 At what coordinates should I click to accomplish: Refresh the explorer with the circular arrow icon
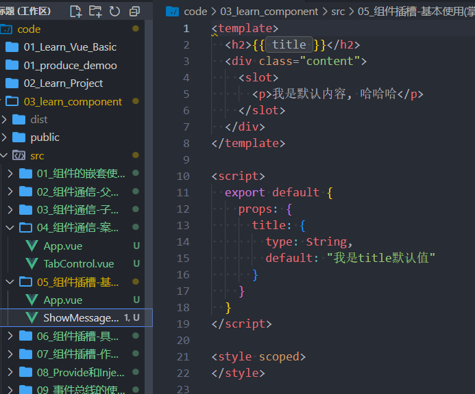click(x=115, y=12)
